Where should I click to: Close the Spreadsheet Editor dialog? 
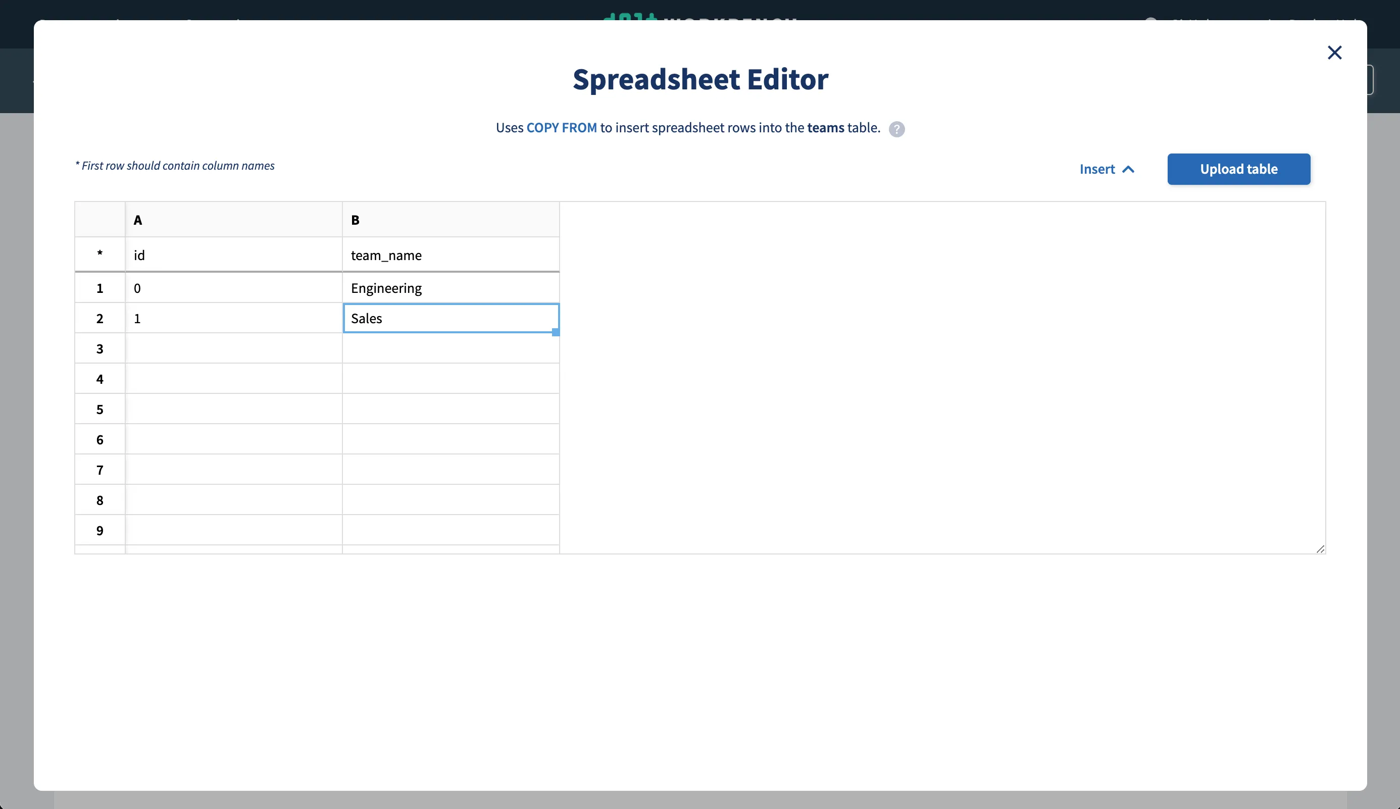pyautogui.click(x=1335, y=52)
